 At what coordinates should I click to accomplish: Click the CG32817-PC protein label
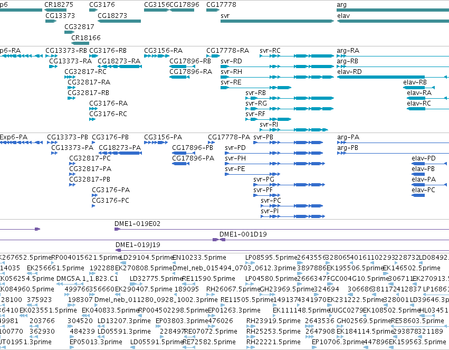pyautogui.click(x=90, y=158)
